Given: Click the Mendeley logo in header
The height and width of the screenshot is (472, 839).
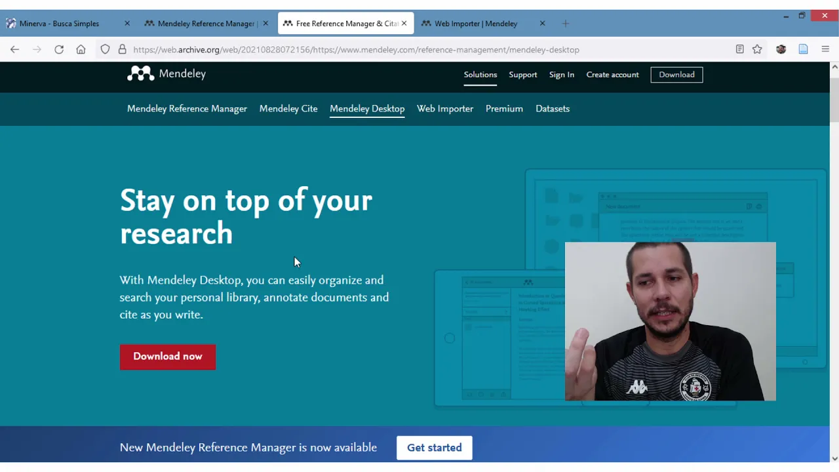Looking at the screenshot, I should click(x=166, y=73).
